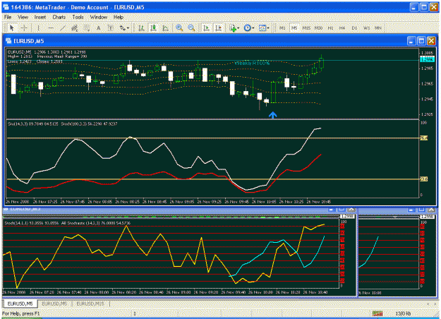Open the templates dropdown
This screenshot has height=319, width=441.
pos(263,28)
